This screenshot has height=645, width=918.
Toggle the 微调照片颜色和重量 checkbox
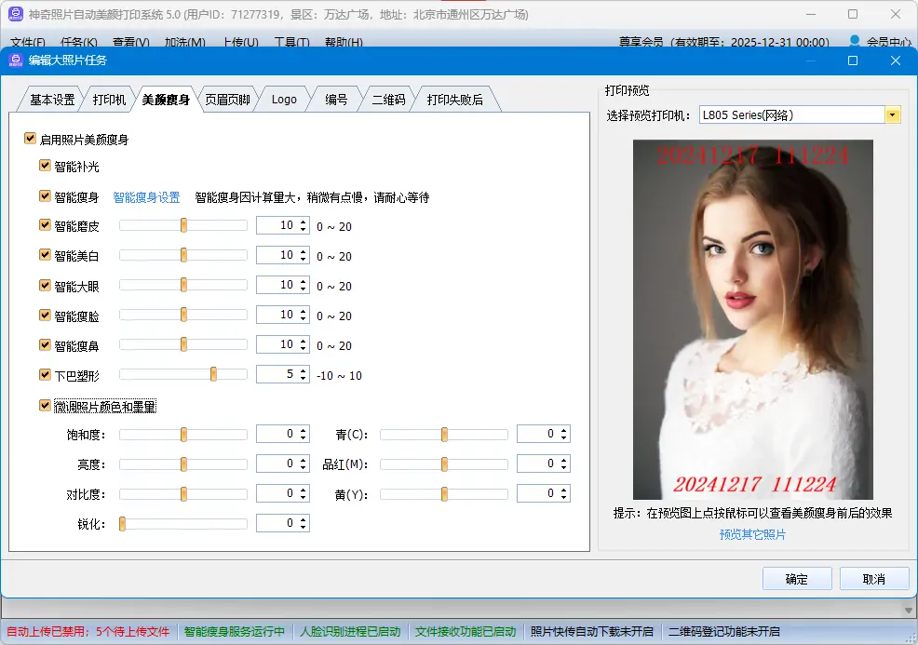click(46, 406)
